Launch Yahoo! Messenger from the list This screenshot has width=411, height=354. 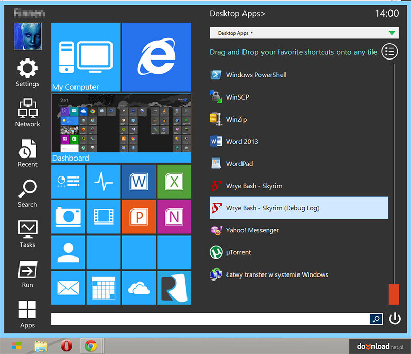tap(299, 230)
